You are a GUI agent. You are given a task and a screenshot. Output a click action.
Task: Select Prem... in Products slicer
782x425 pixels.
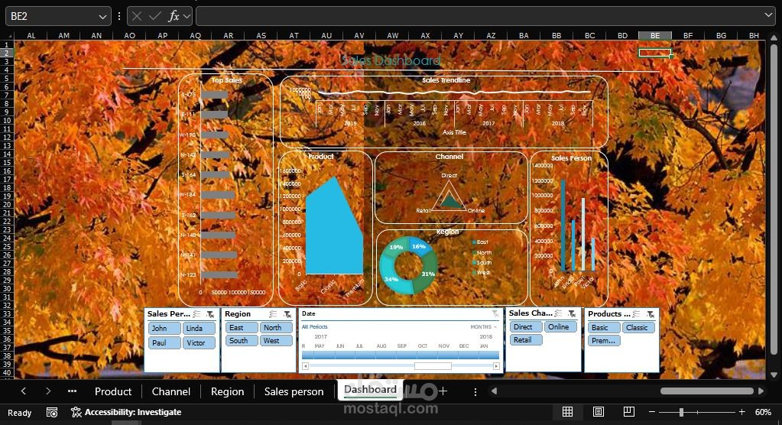[605, 341]
